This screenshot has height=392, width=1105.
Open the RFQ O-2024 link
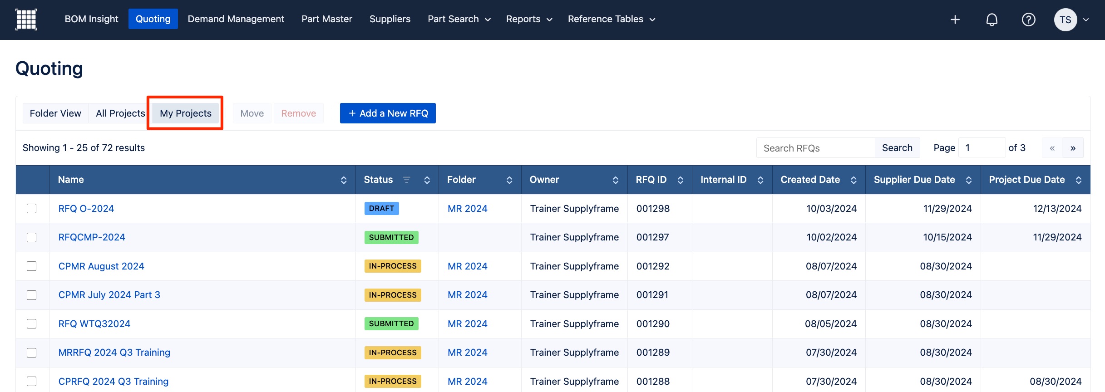[x=86, y=209]
